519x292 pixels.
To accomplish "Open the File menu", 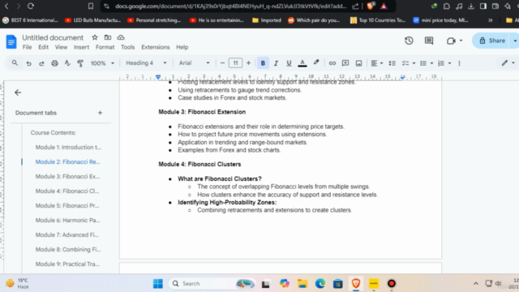I will click(27, 47).
